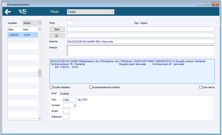Click the list scroll down arrow
Image resolution: width=222 pixels, height=135 pixels.
40,118
